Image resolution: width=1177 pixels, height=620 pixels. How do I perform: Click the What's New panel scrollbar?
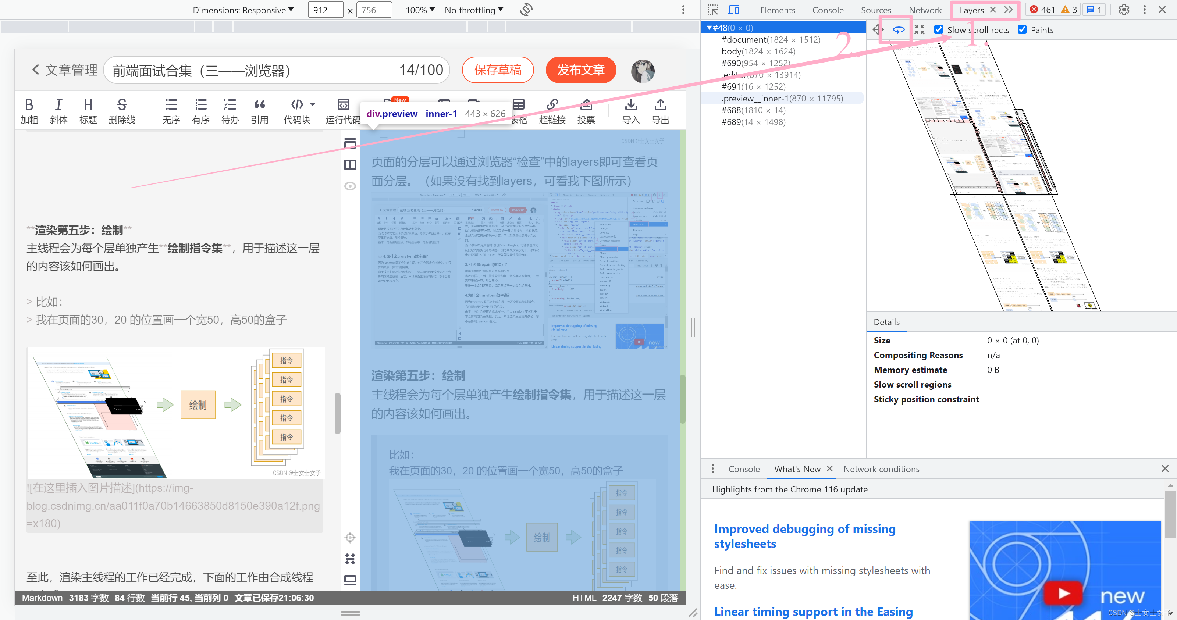pyautogui.click(x=1170, y=514)
